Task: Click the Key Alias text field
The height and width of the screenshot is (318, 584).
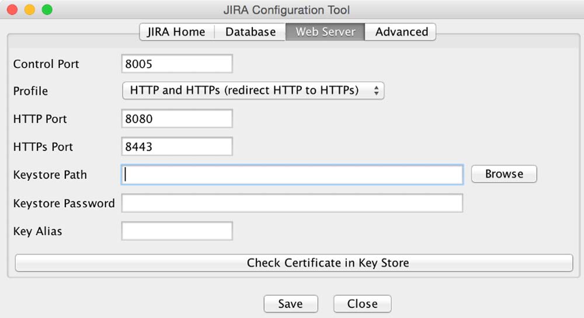Action: 177,231
